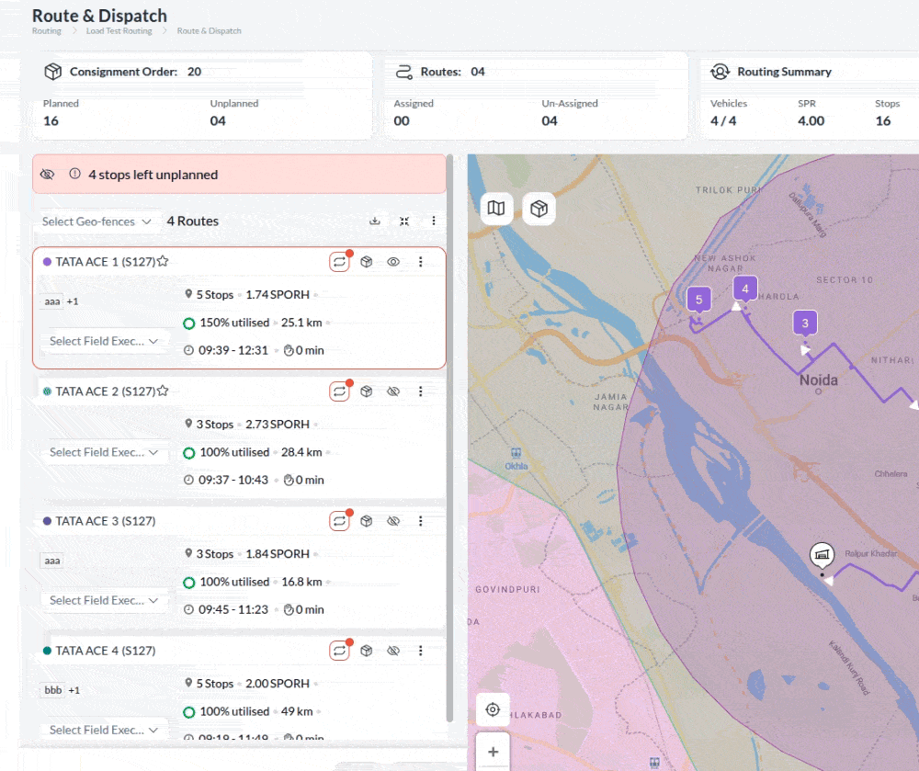The image size is (919, 771).
Task: Go to Routing breadcrumb
Action: tap(46, 30)
